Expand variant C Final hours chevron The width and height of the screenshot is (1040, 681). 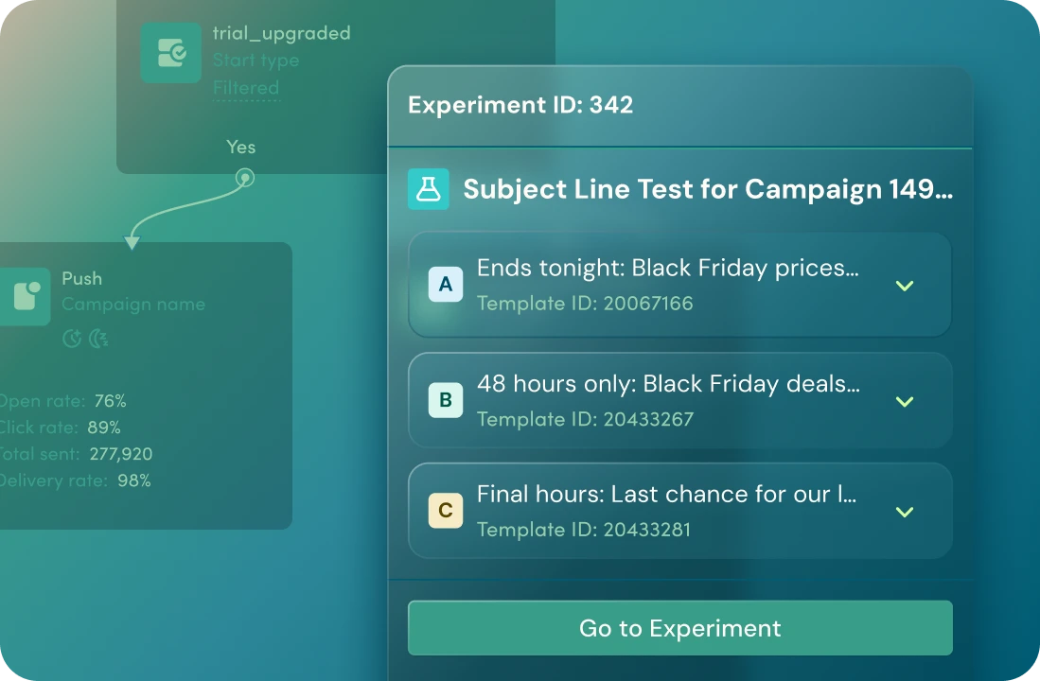[x=905, y=512]
